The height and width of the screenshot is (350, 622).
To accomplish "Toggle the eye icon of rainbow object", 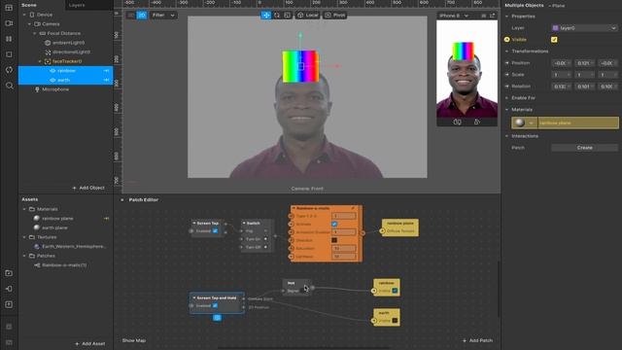I will [x=52, y=71].
